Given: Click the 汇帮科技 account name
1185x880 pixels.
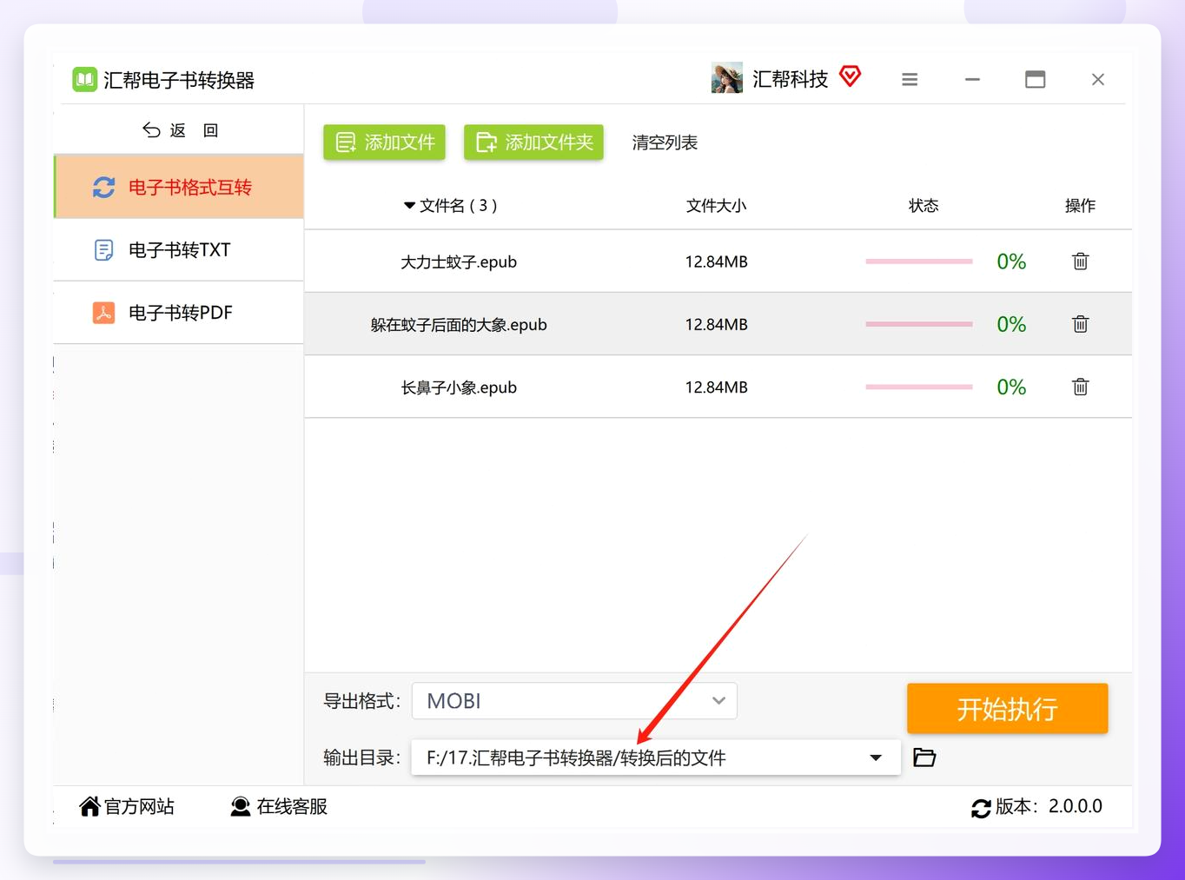Looking at the screenshot, I should coord(790,79).
